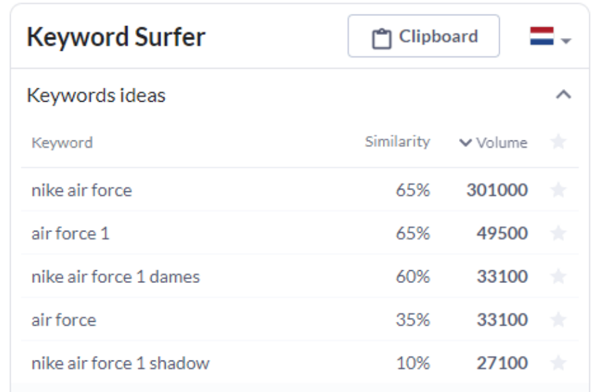Click the Keywords ideas heading

click(x=96, y=95)
